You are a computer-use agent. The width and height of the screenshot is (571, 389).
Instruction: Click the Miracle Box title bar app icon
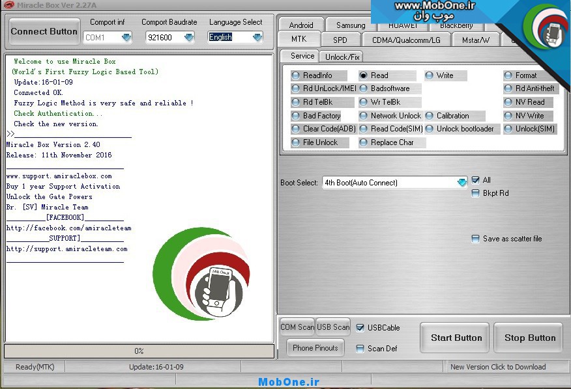coord(9,6)
